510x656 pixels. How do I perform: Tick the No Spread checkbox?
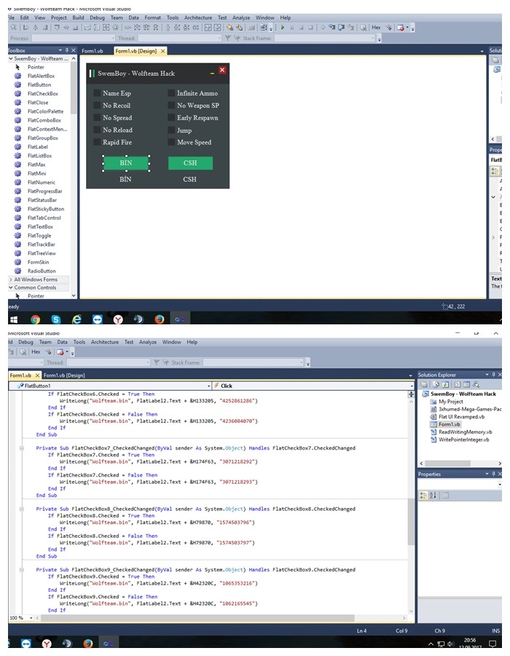pos(97,117)
